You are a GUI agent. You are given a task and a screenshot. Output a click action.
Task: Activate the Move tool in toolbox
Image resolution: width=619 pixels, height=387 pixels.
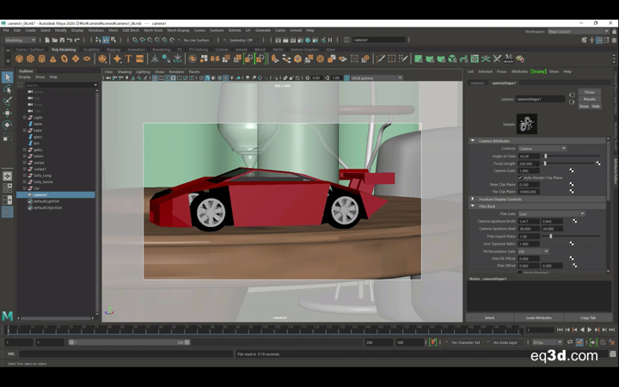(7, 113)
